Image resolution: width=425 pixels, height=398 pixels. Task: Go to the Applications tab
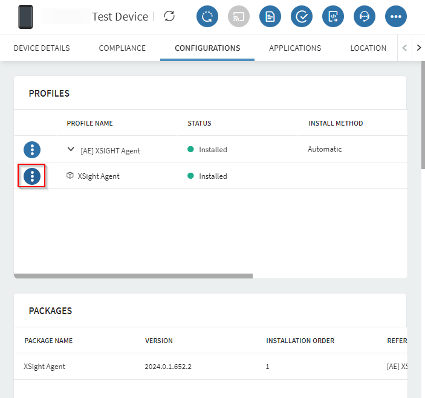pyautogui.click(x=295, y=48)
